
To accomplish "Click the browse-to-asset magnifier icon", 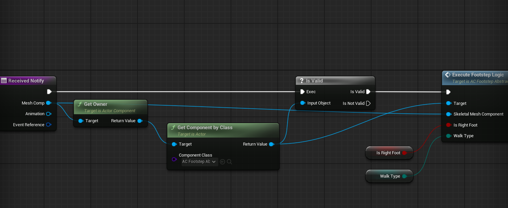I will (x=229, y=162).
